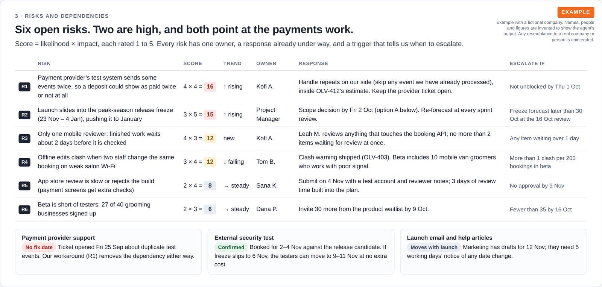Click the TREND column header
The image size is (602, 287).
(x=233, y=64)
